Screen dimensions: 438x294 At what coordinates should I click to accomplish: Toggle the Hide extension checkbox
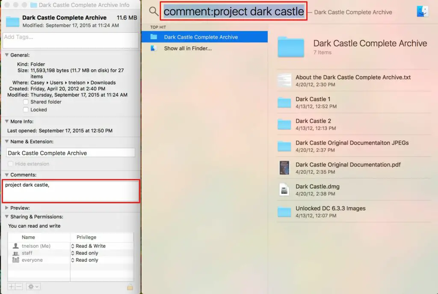click(x=10, y=164)
